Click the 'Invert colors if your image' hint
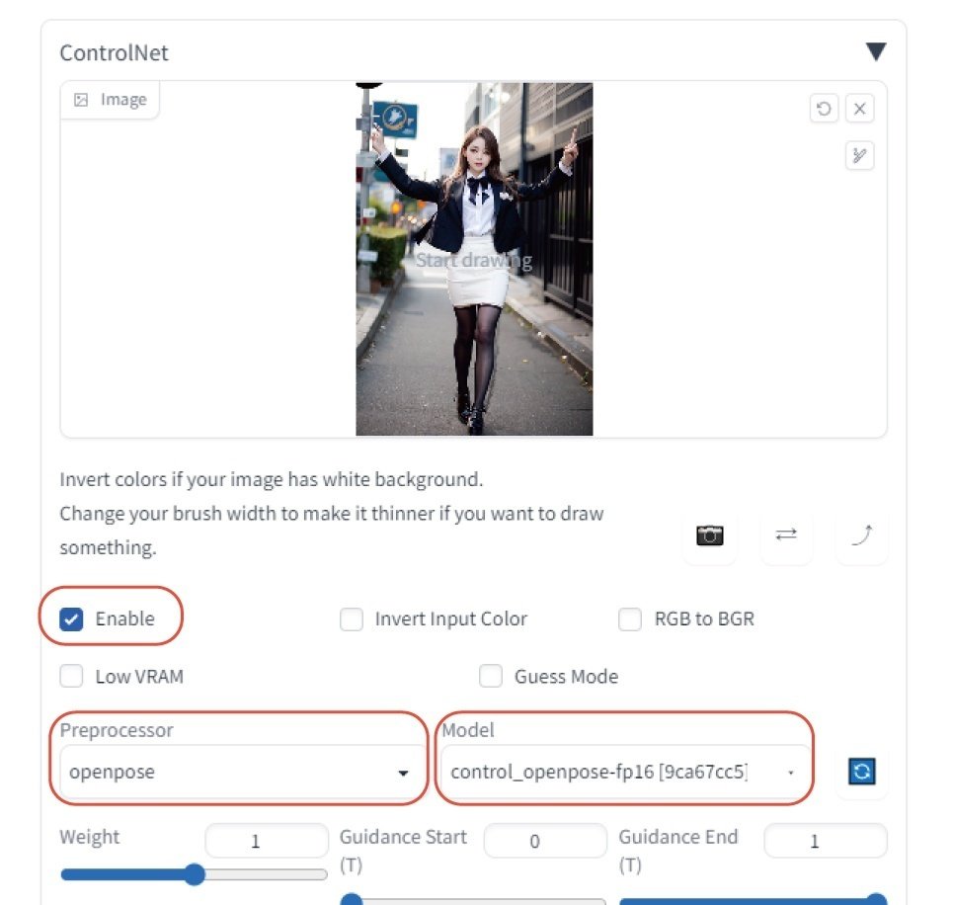Viewport: 953px width, 905px height. pos(271,480)
